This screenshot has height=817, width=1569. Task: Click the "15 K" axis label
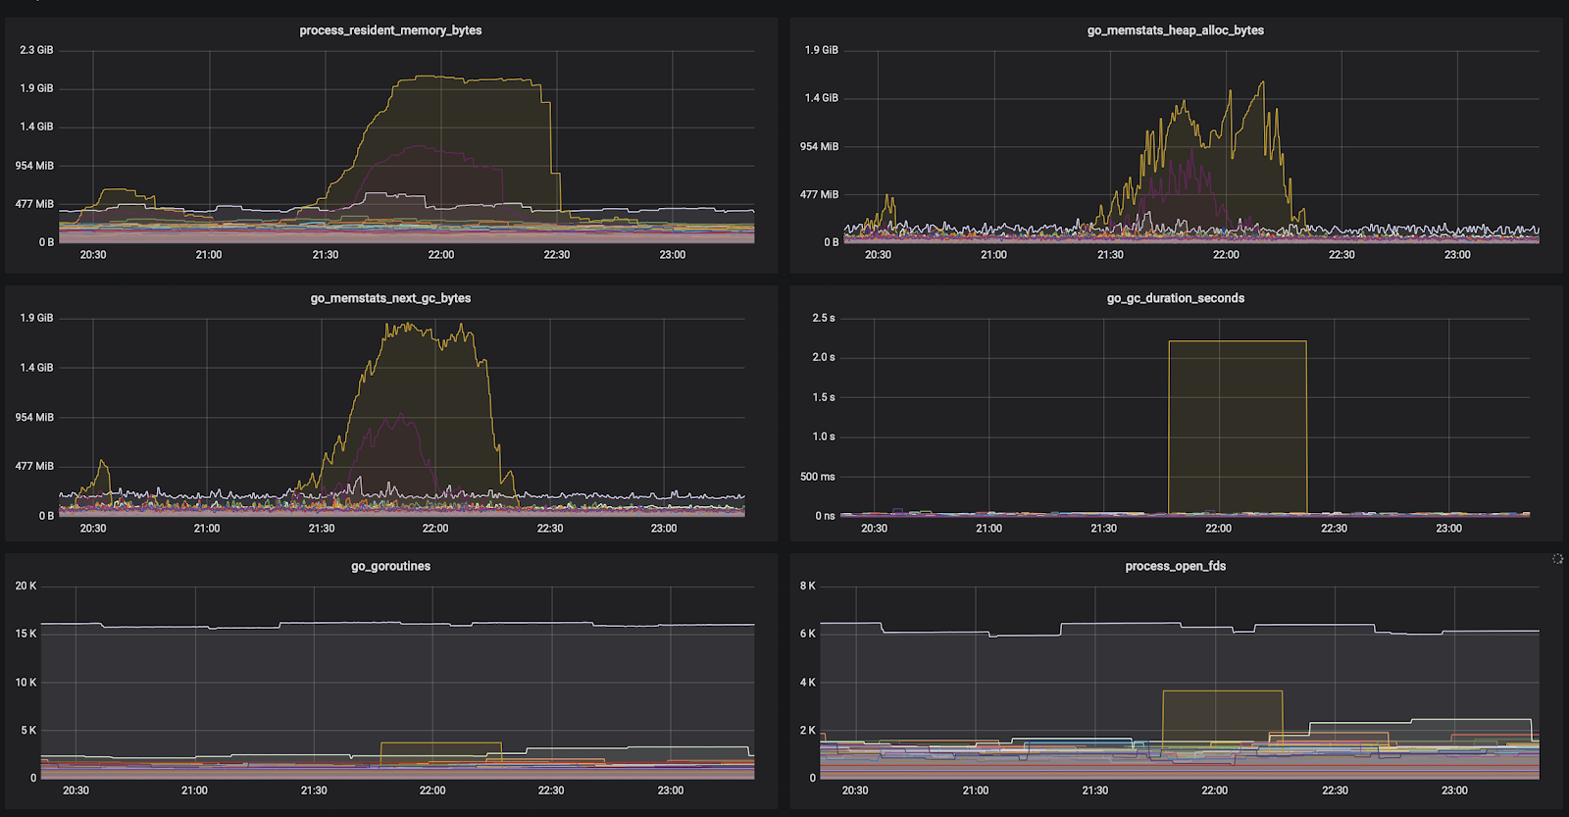(x=25, y=634)
